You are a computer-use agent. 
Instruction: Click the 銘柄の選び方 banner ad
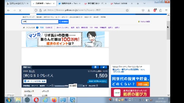130,92
